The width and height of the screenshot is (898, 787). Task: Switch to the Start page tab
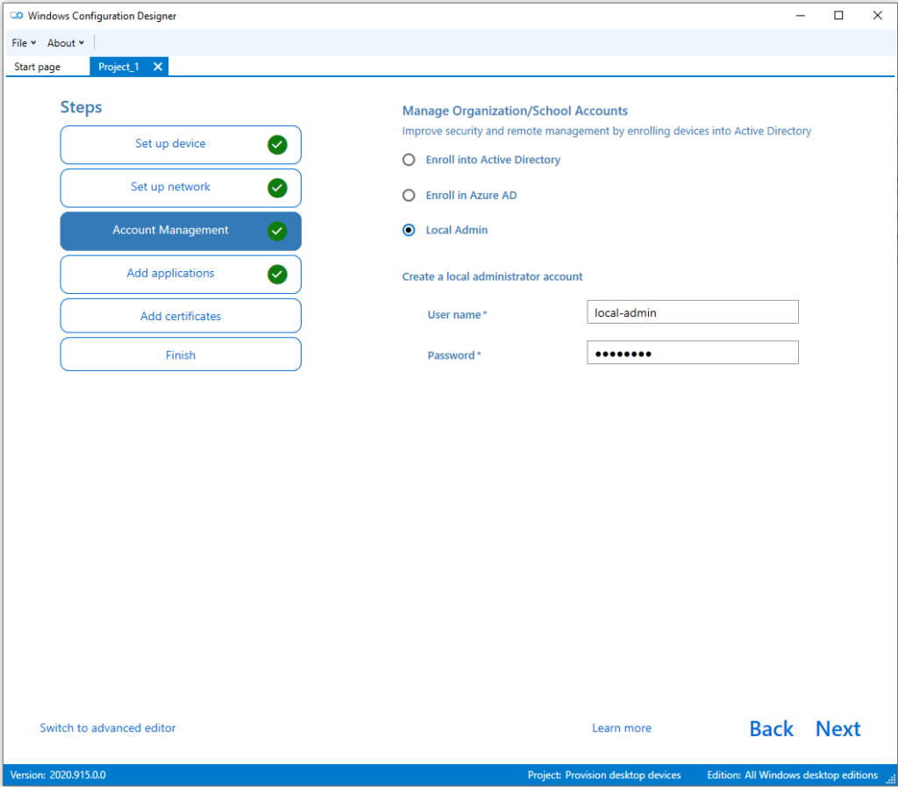pos(38,67)
